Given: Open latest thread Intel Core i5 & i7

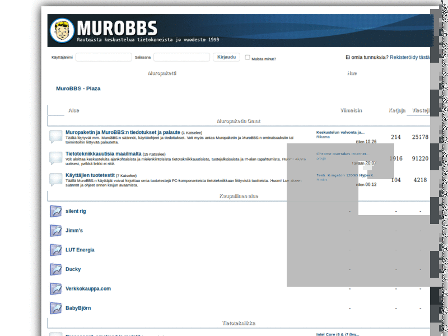Looking at the screenshot, I should pyautogui.click(x=338, y=334).
